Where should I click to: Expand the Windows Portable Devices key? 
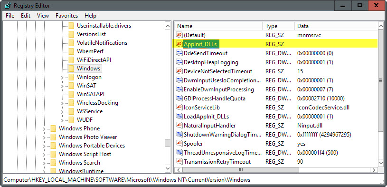(44, 146)
